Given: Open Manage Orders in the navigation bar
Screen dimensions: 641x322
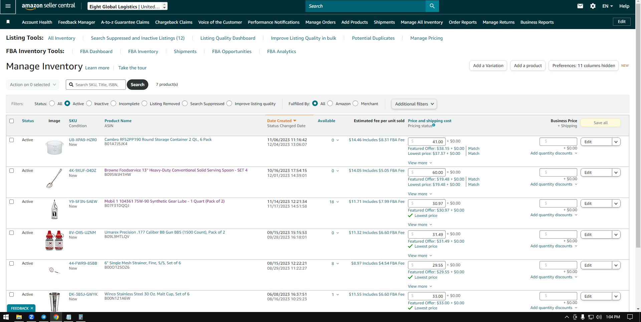Looking at the screenshot, I should 320,22.
